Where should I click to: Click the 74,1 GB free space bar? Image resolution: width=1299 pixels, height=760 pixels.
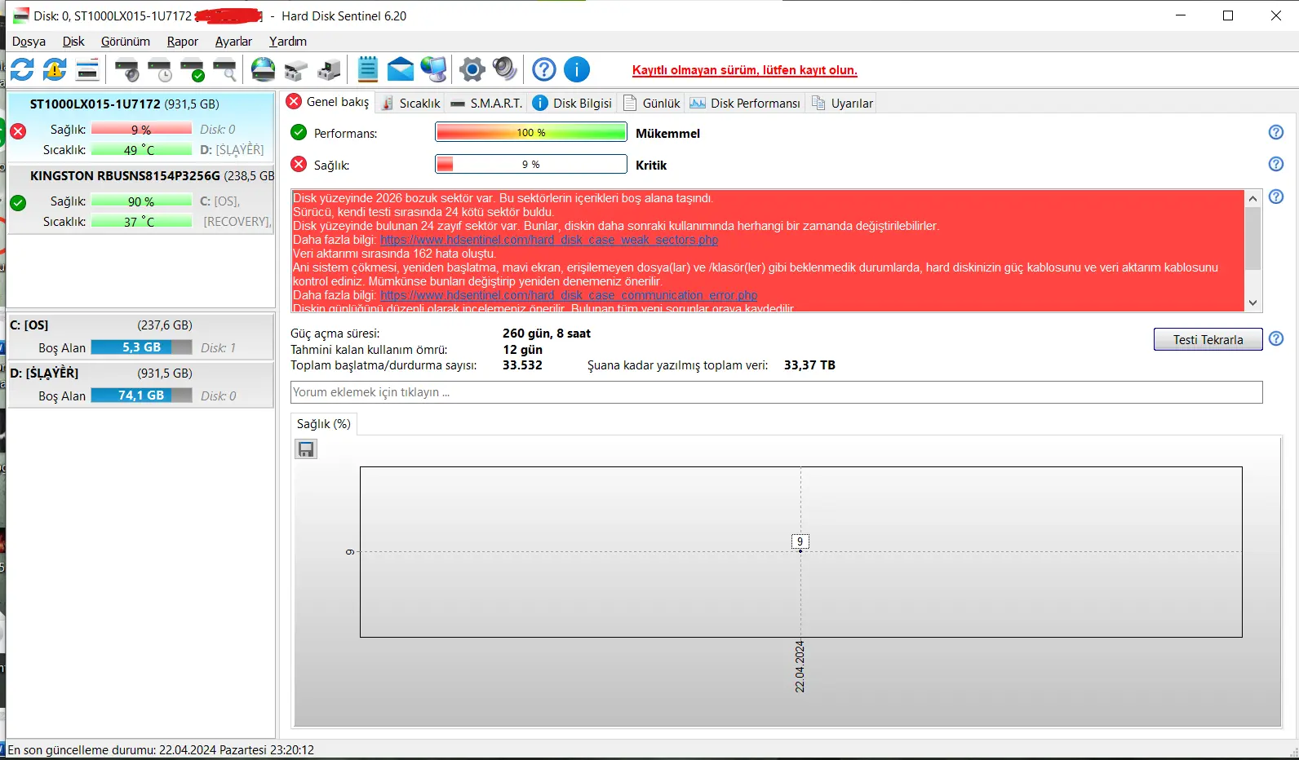pyautogui.click(x=141, y=395)
